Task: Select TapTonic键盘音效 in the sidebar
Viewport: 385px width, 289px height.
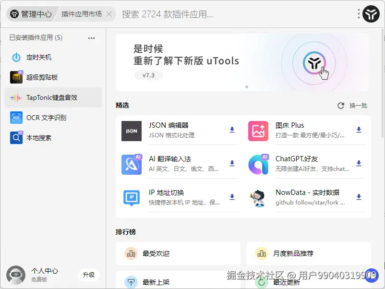Action: 53,97
